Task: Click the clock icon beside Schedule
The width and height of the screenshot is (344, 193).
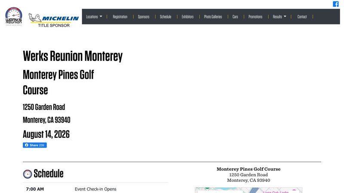Action: click(x=28, y=174)
